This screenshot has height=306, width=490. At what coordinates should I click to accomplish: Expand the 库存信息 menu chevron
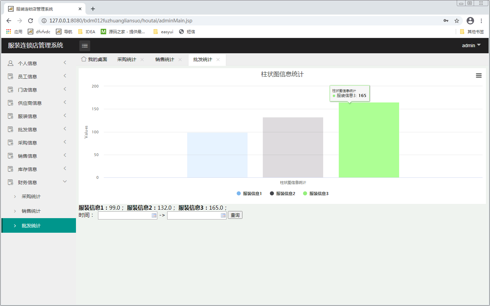65,168
